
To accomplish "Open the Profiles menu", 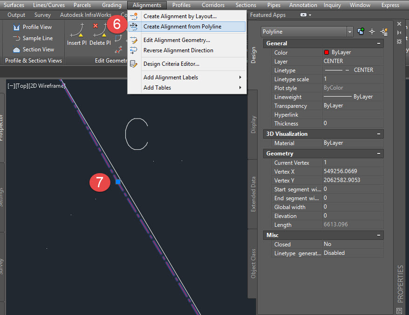I will tap(181, 5).
